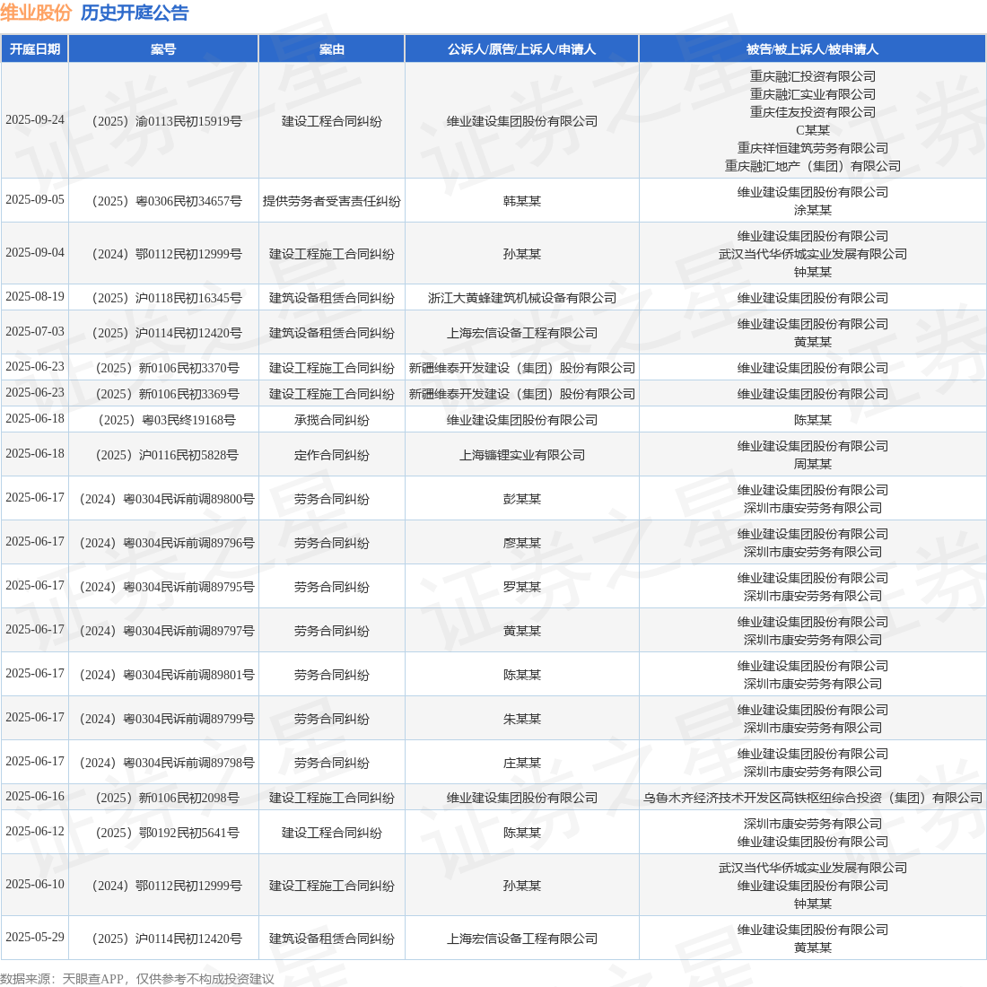This screenshot has height=987, width=987.
Task: Select case number (2025)粤03民终19168号
Action: pyautogui.click(x=167, y=421)
